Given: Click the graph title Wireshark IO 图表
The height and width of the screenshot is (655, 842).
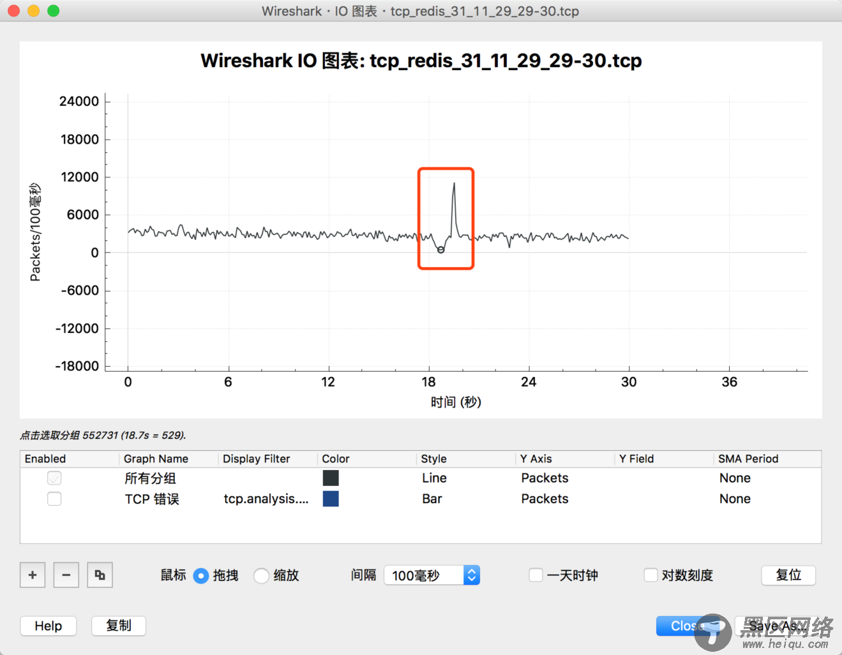Looking at the screenshot, I should 421,61.
